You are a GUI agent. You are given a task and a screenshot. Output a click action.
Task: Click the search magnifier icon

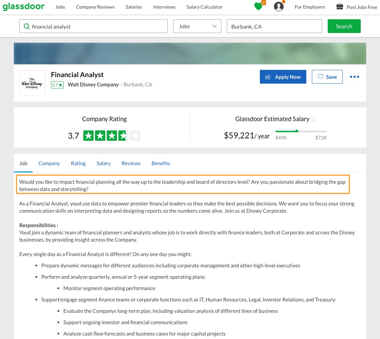pos(27,27)
